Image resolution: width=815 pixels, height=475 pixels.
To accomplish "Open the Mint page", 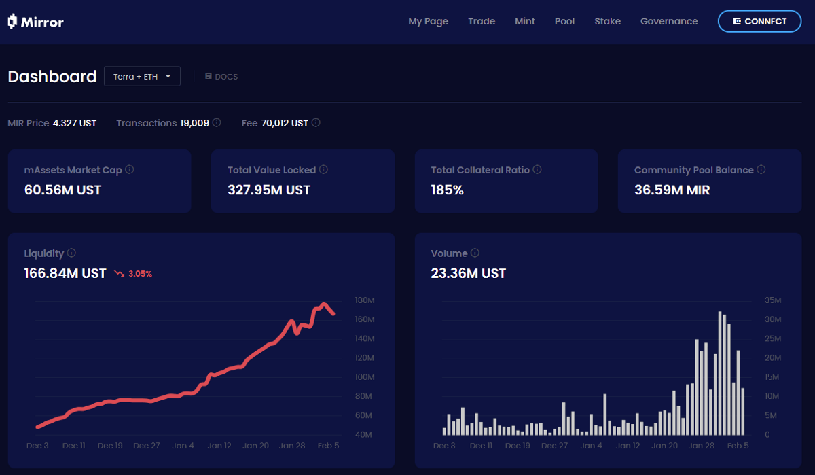I will pos(525,22).
